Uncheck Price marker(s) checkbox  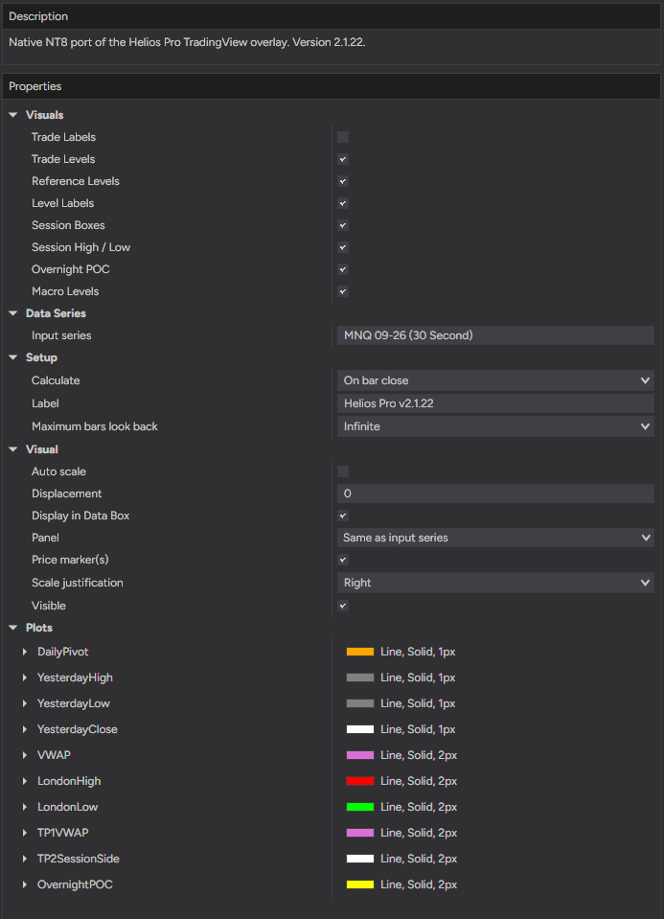[343, 560]
